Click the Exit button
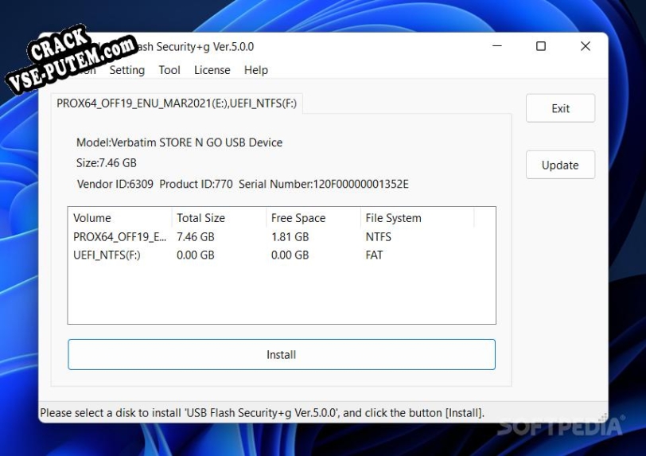Image resolution: width=646 pixels, height=456 pixels. (560, 108)
